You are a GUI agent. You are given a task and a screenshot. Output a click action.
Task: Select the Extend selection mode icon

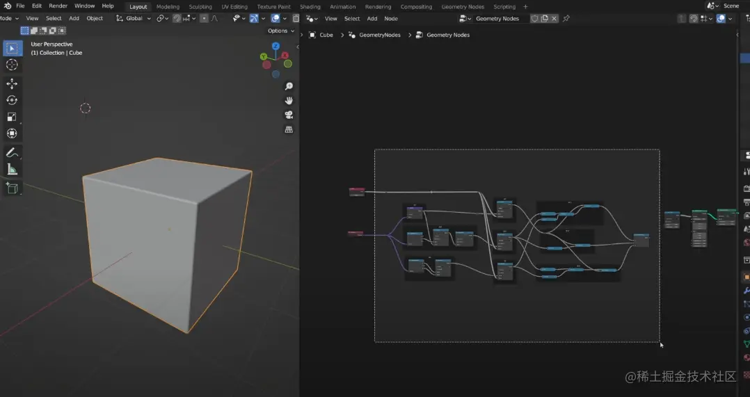(34, 31)
